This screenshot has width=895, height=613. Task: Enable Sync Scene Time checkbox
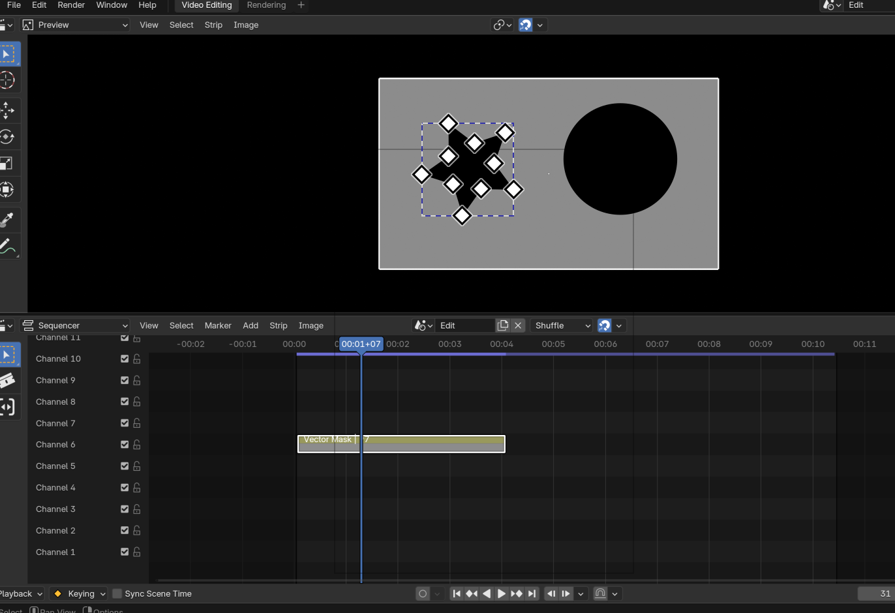pyautogui.click(x=117, y=593)
